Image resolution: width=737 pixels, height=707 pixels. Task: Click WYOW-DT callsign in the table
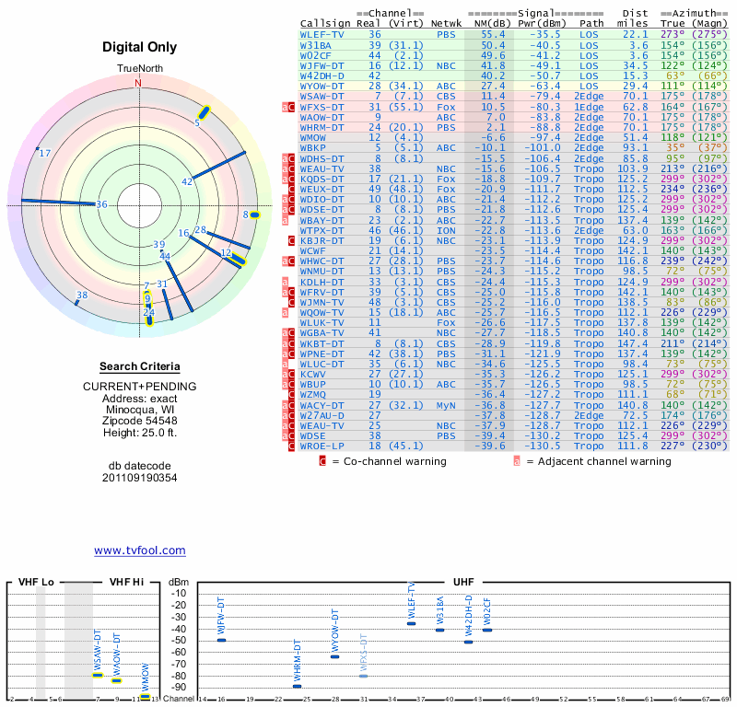coord(322,85)
